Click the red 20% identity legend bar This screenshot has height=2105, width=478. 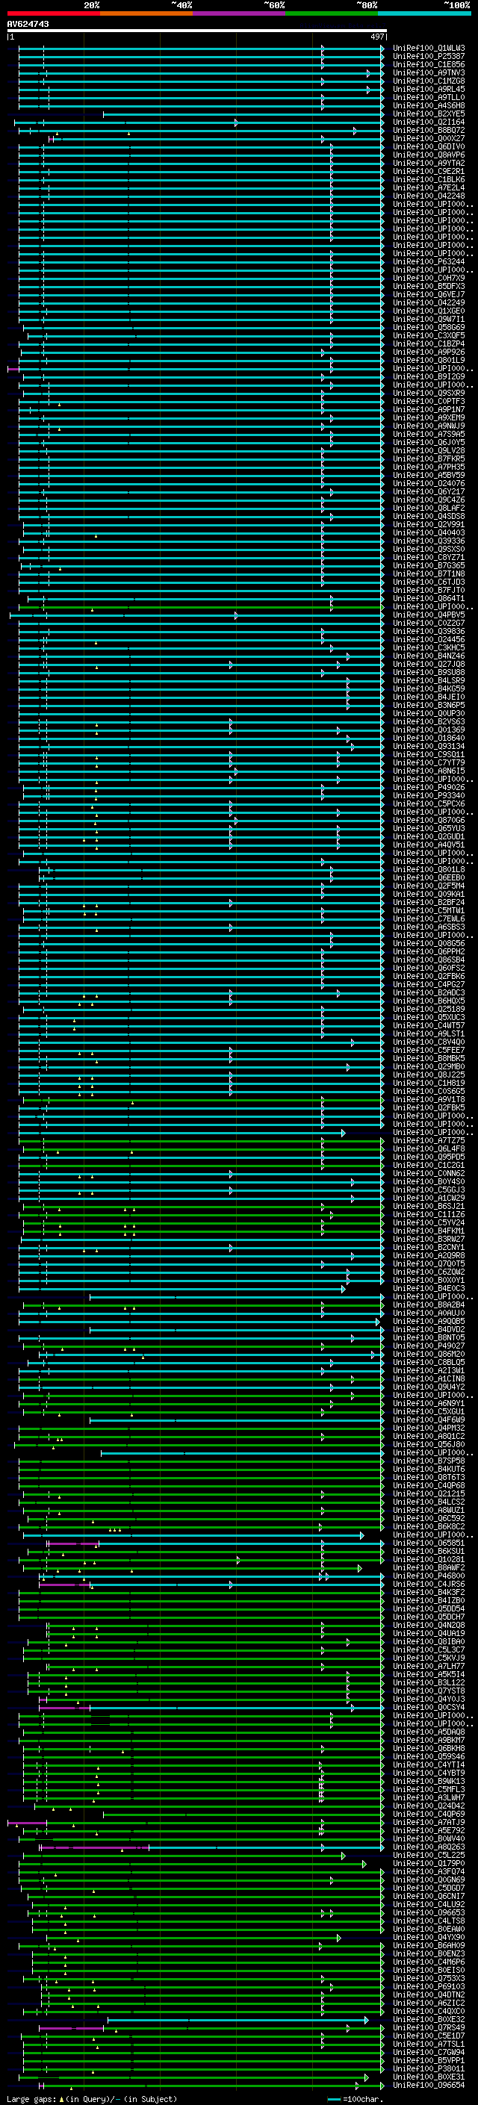pyautogui.click(x=54, y=14)
